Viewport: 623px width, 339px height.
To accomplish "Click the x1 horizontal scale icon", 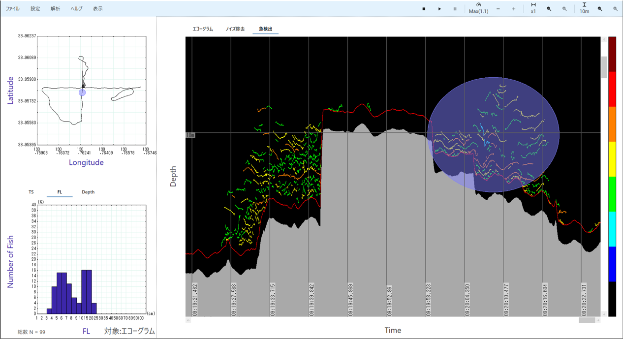I will coord(533,5).
